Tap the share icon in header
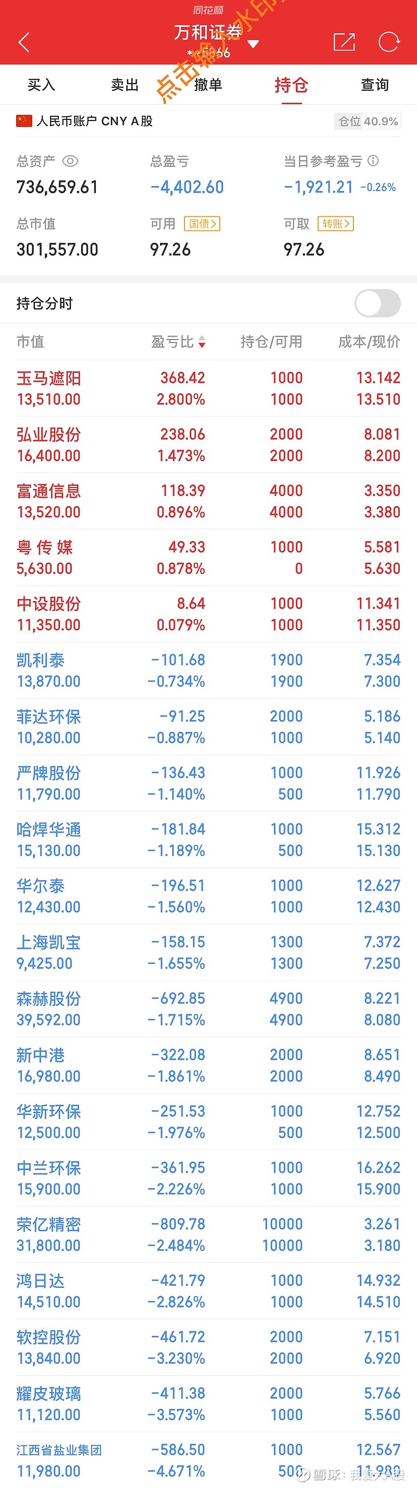417x1488 pixels. click(344, 42)
